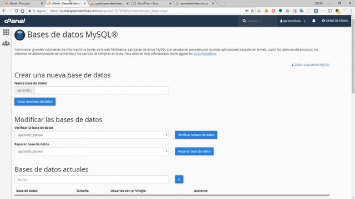Expand Verificar la base de datos dropdown
Screen dimensions: 355x199
point(92,135)
